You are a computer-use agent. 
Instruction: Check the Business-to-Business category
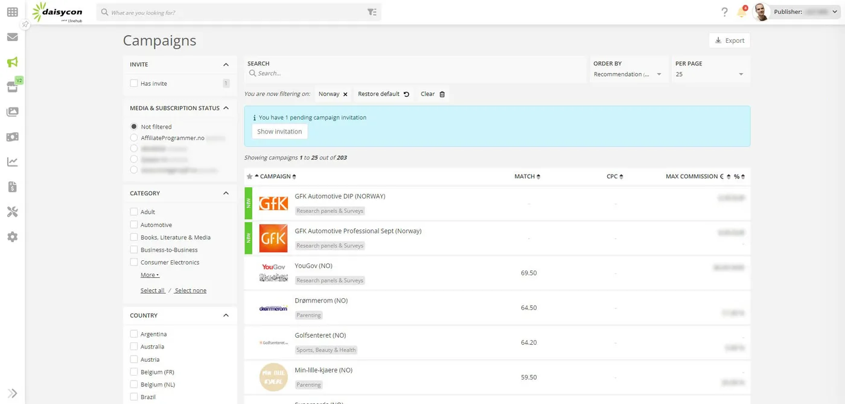point(134,249)
